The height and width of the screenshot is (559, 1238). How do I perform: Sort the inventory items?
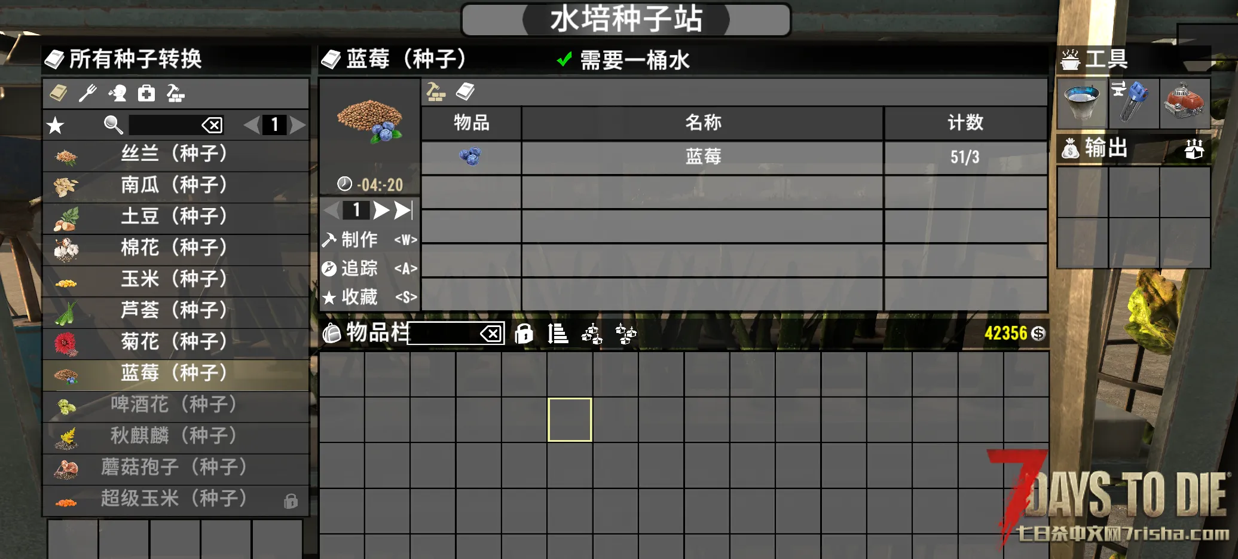coord(558,334)
